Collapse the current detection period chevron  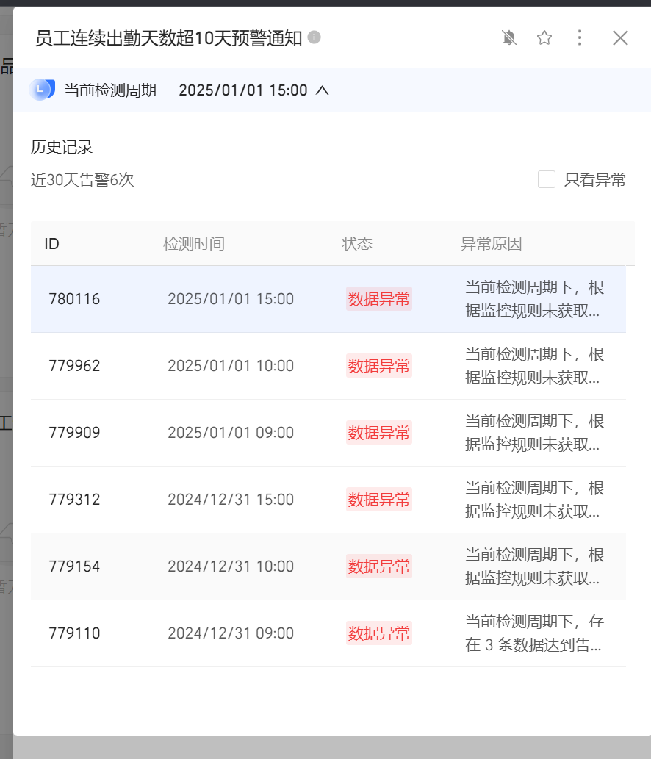coord(323,90)
